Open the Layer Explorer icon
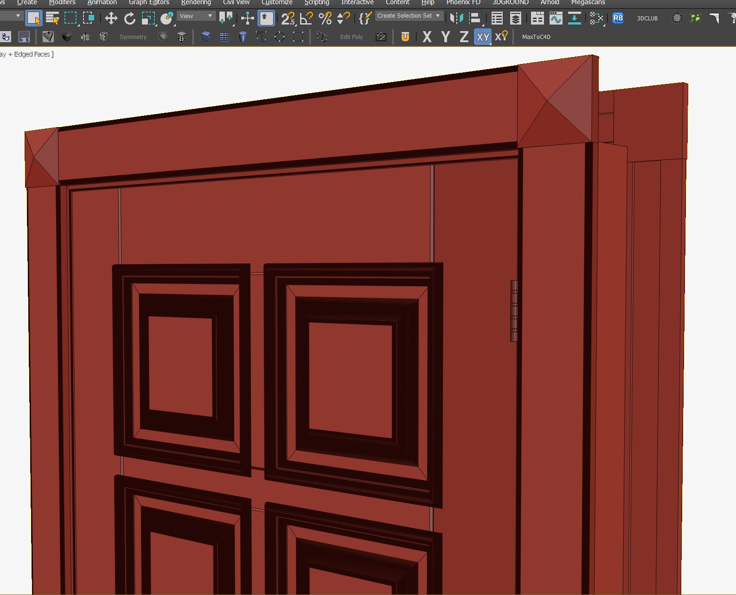Screen dimensions: 736x595 click(x=515, y=19)
